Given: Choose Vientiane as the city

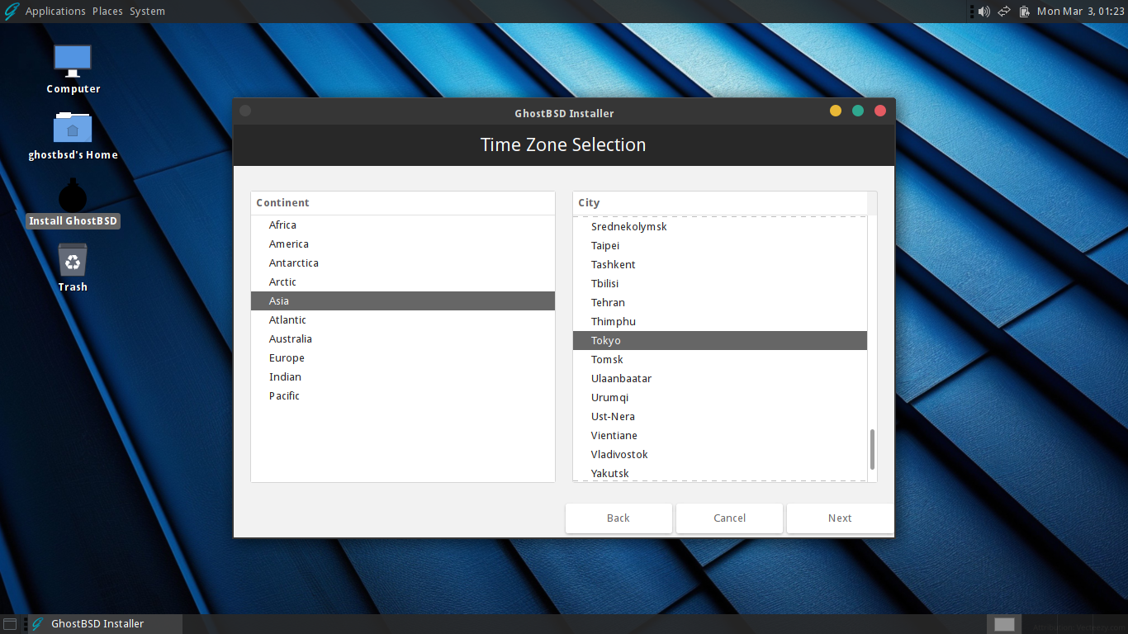Looking at the screenshot, I should tap(720, 436).
